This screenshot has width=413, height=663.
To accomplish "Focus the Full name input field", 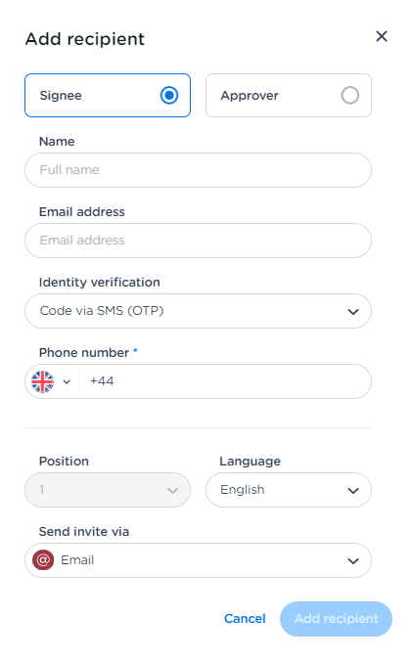I will 198,170.
